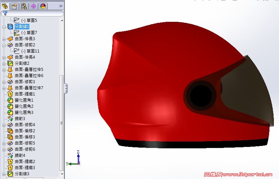This screenshot has width=279, height=179.
Task: Click the 分割線2 split line icon
Action: (10, 63)
